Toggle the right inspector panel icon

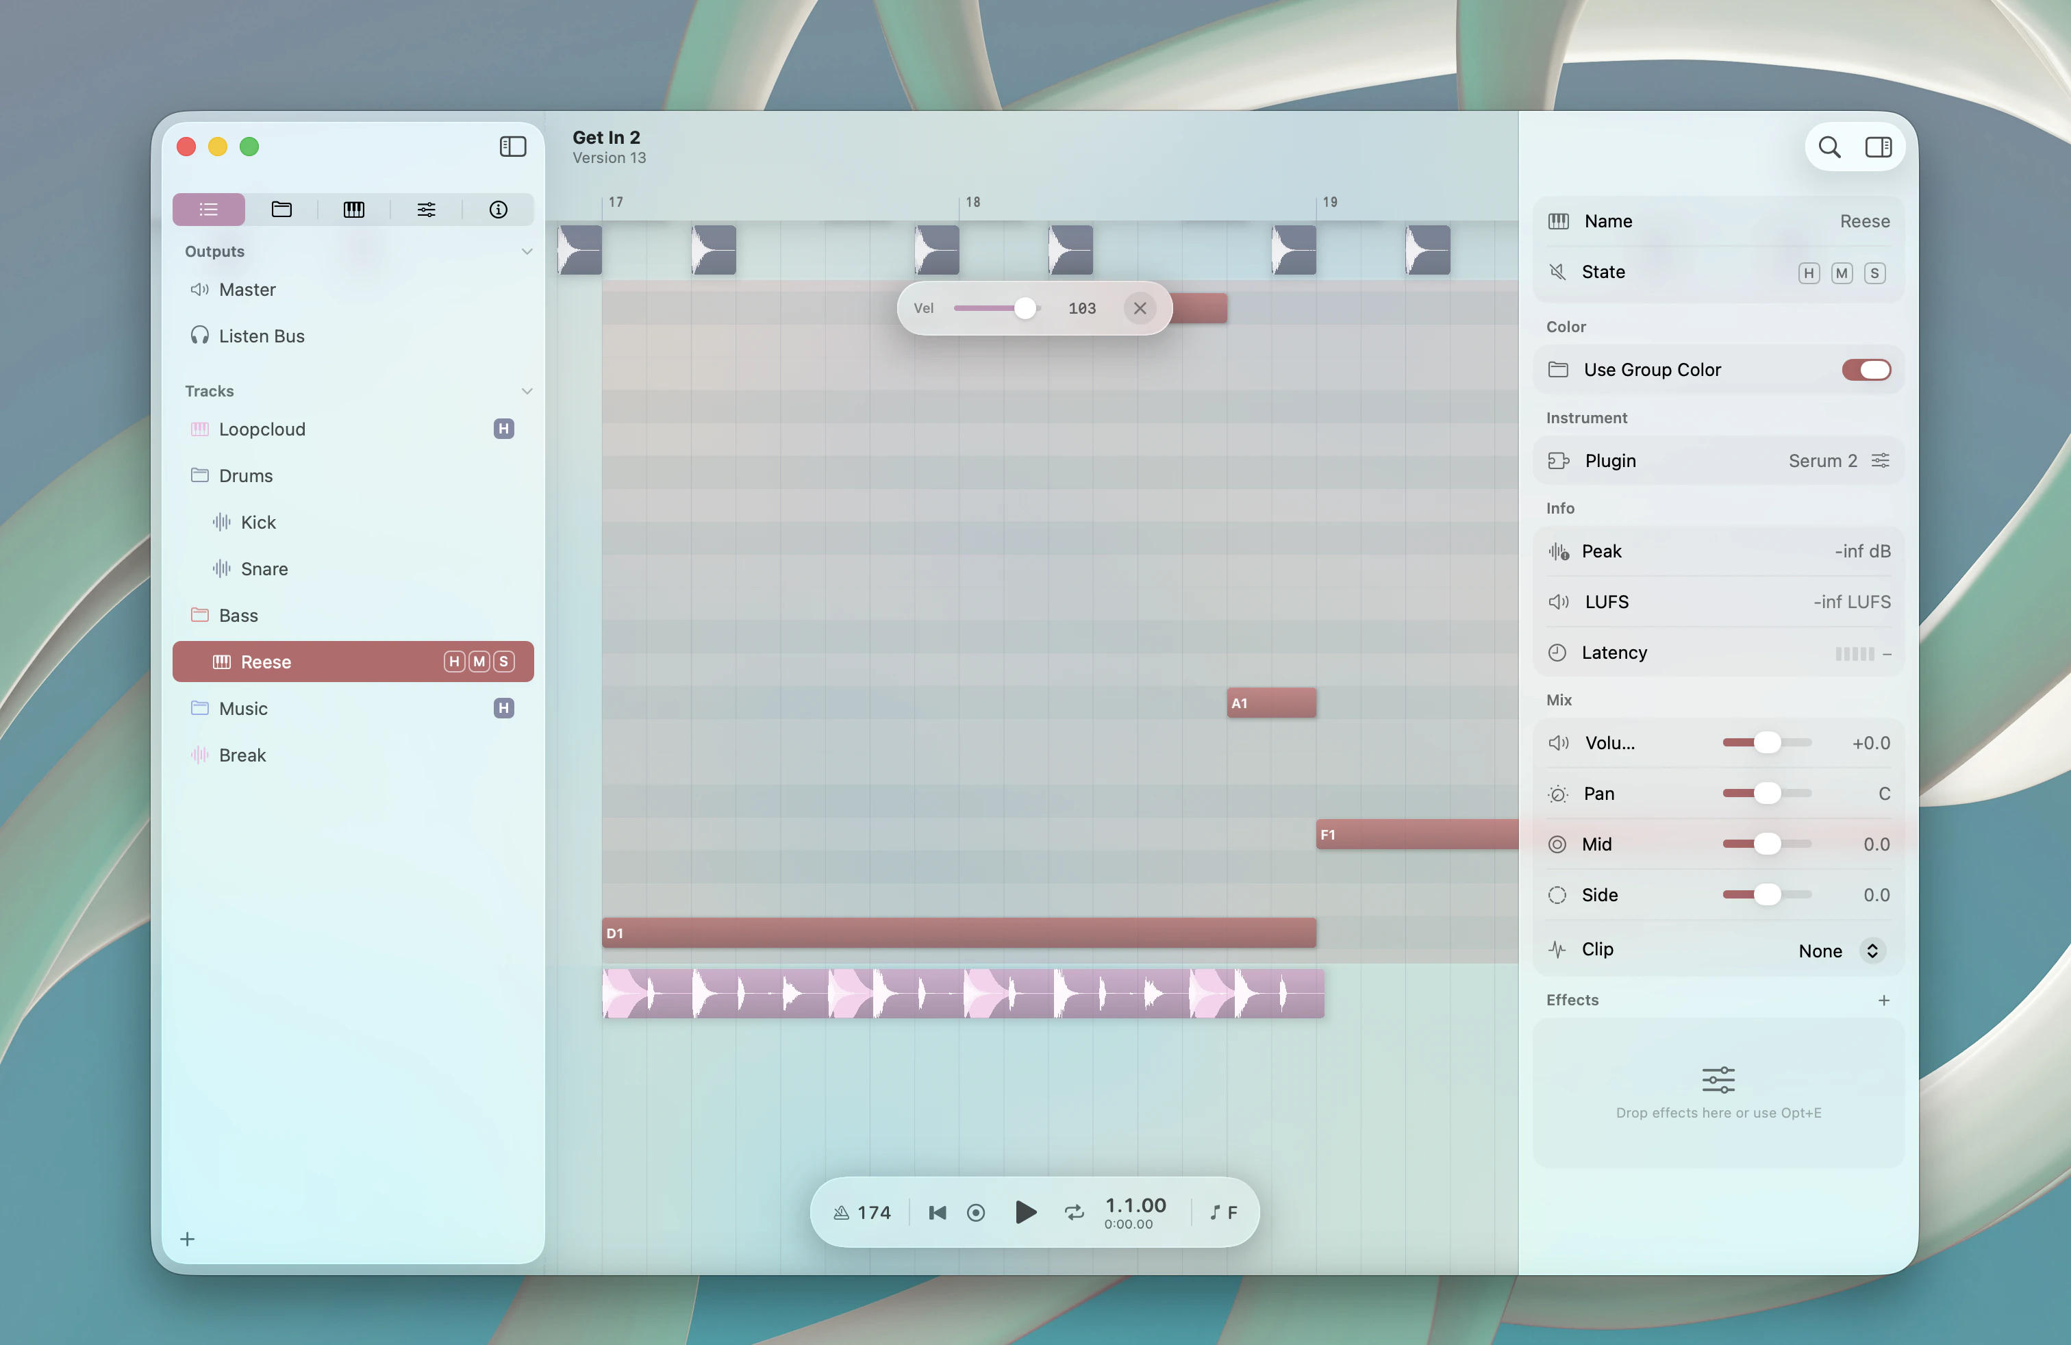point(1878,147)
